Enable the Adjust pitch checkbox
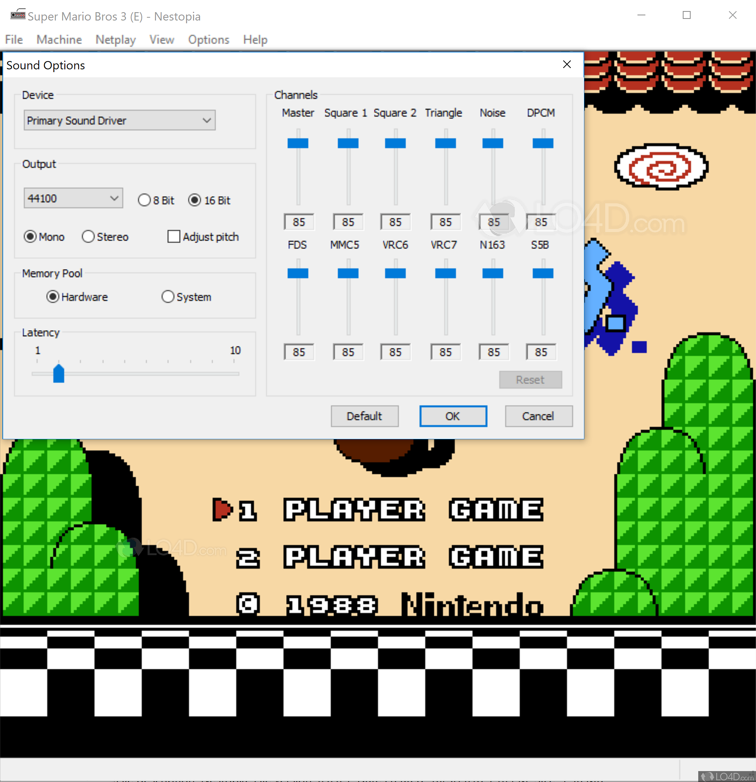The width and height of the screenshot is (756, 782). pyautogui.click(x=203, y=237)
